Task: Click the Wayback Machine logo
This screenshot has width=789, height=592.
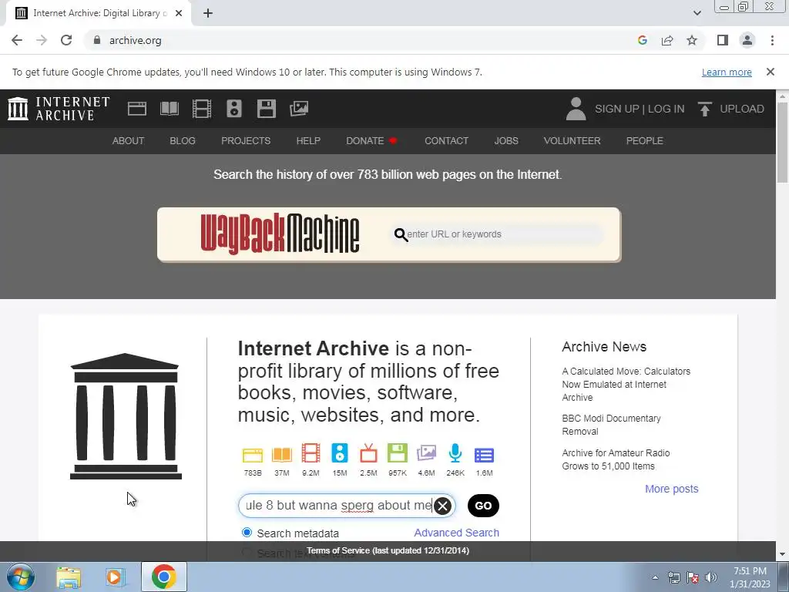Action: pos(280,234)
